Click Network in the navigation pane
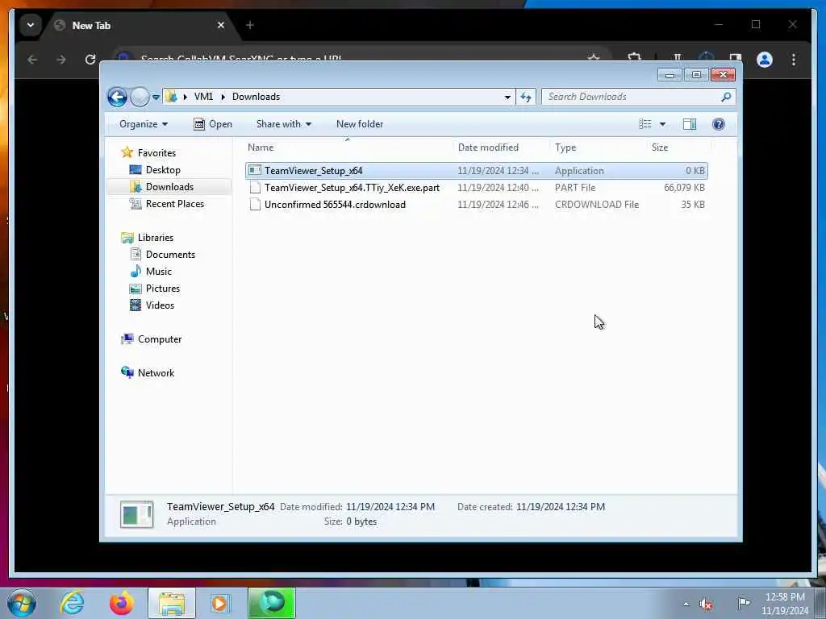Screen dimensions: 826x619 (156, 373)
